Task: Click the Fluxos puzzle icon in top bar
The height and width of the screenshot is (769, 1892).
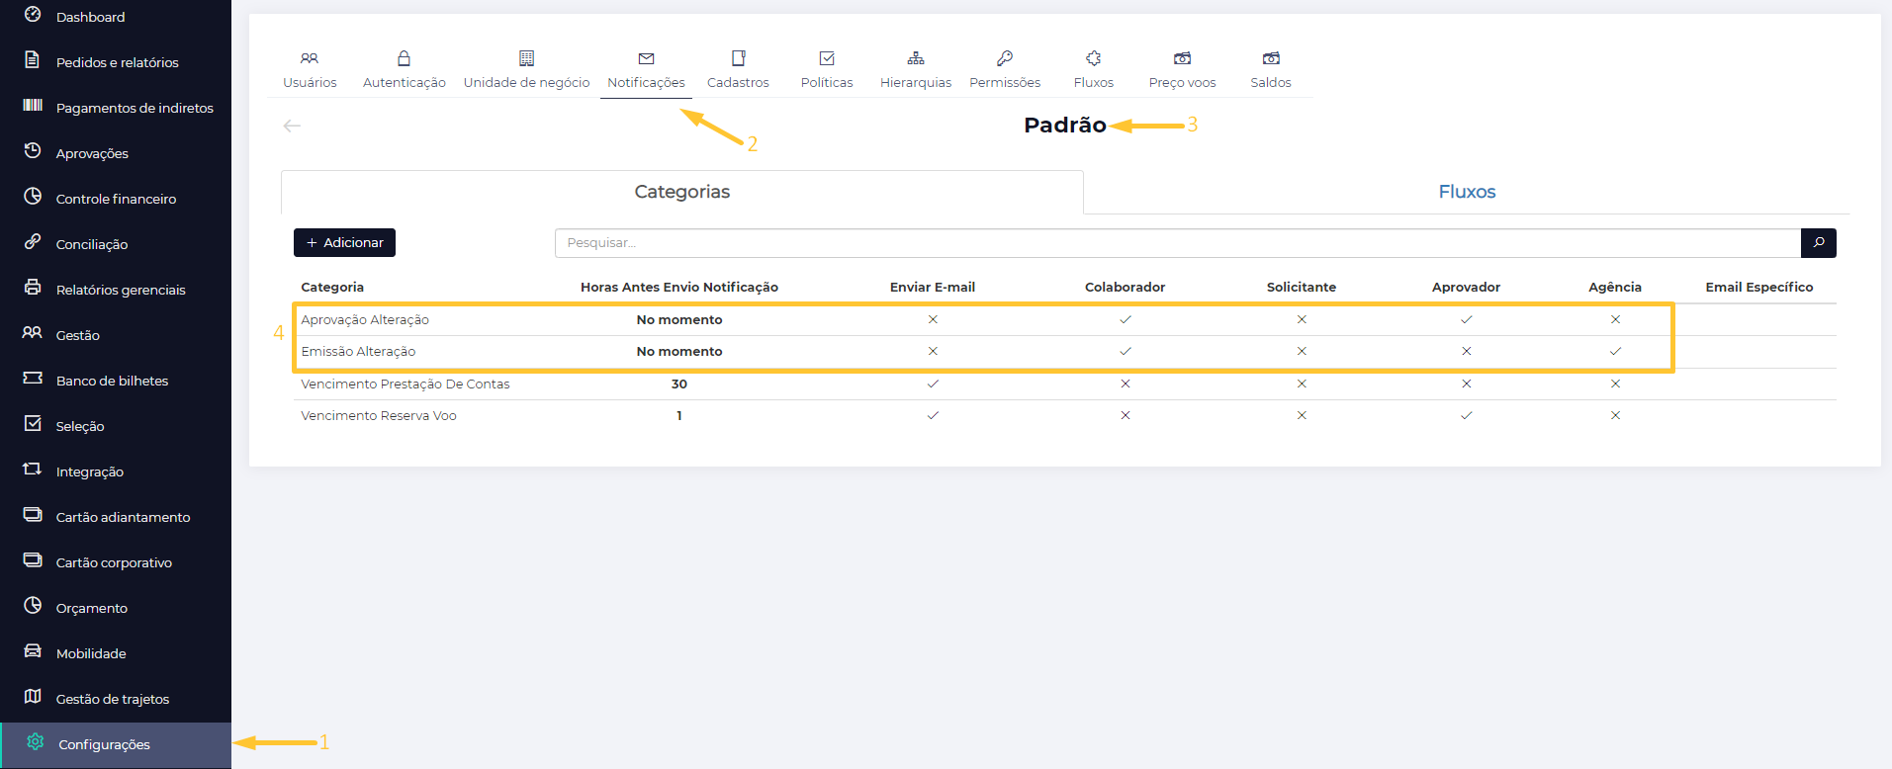Action: [x=1093, y=59]
